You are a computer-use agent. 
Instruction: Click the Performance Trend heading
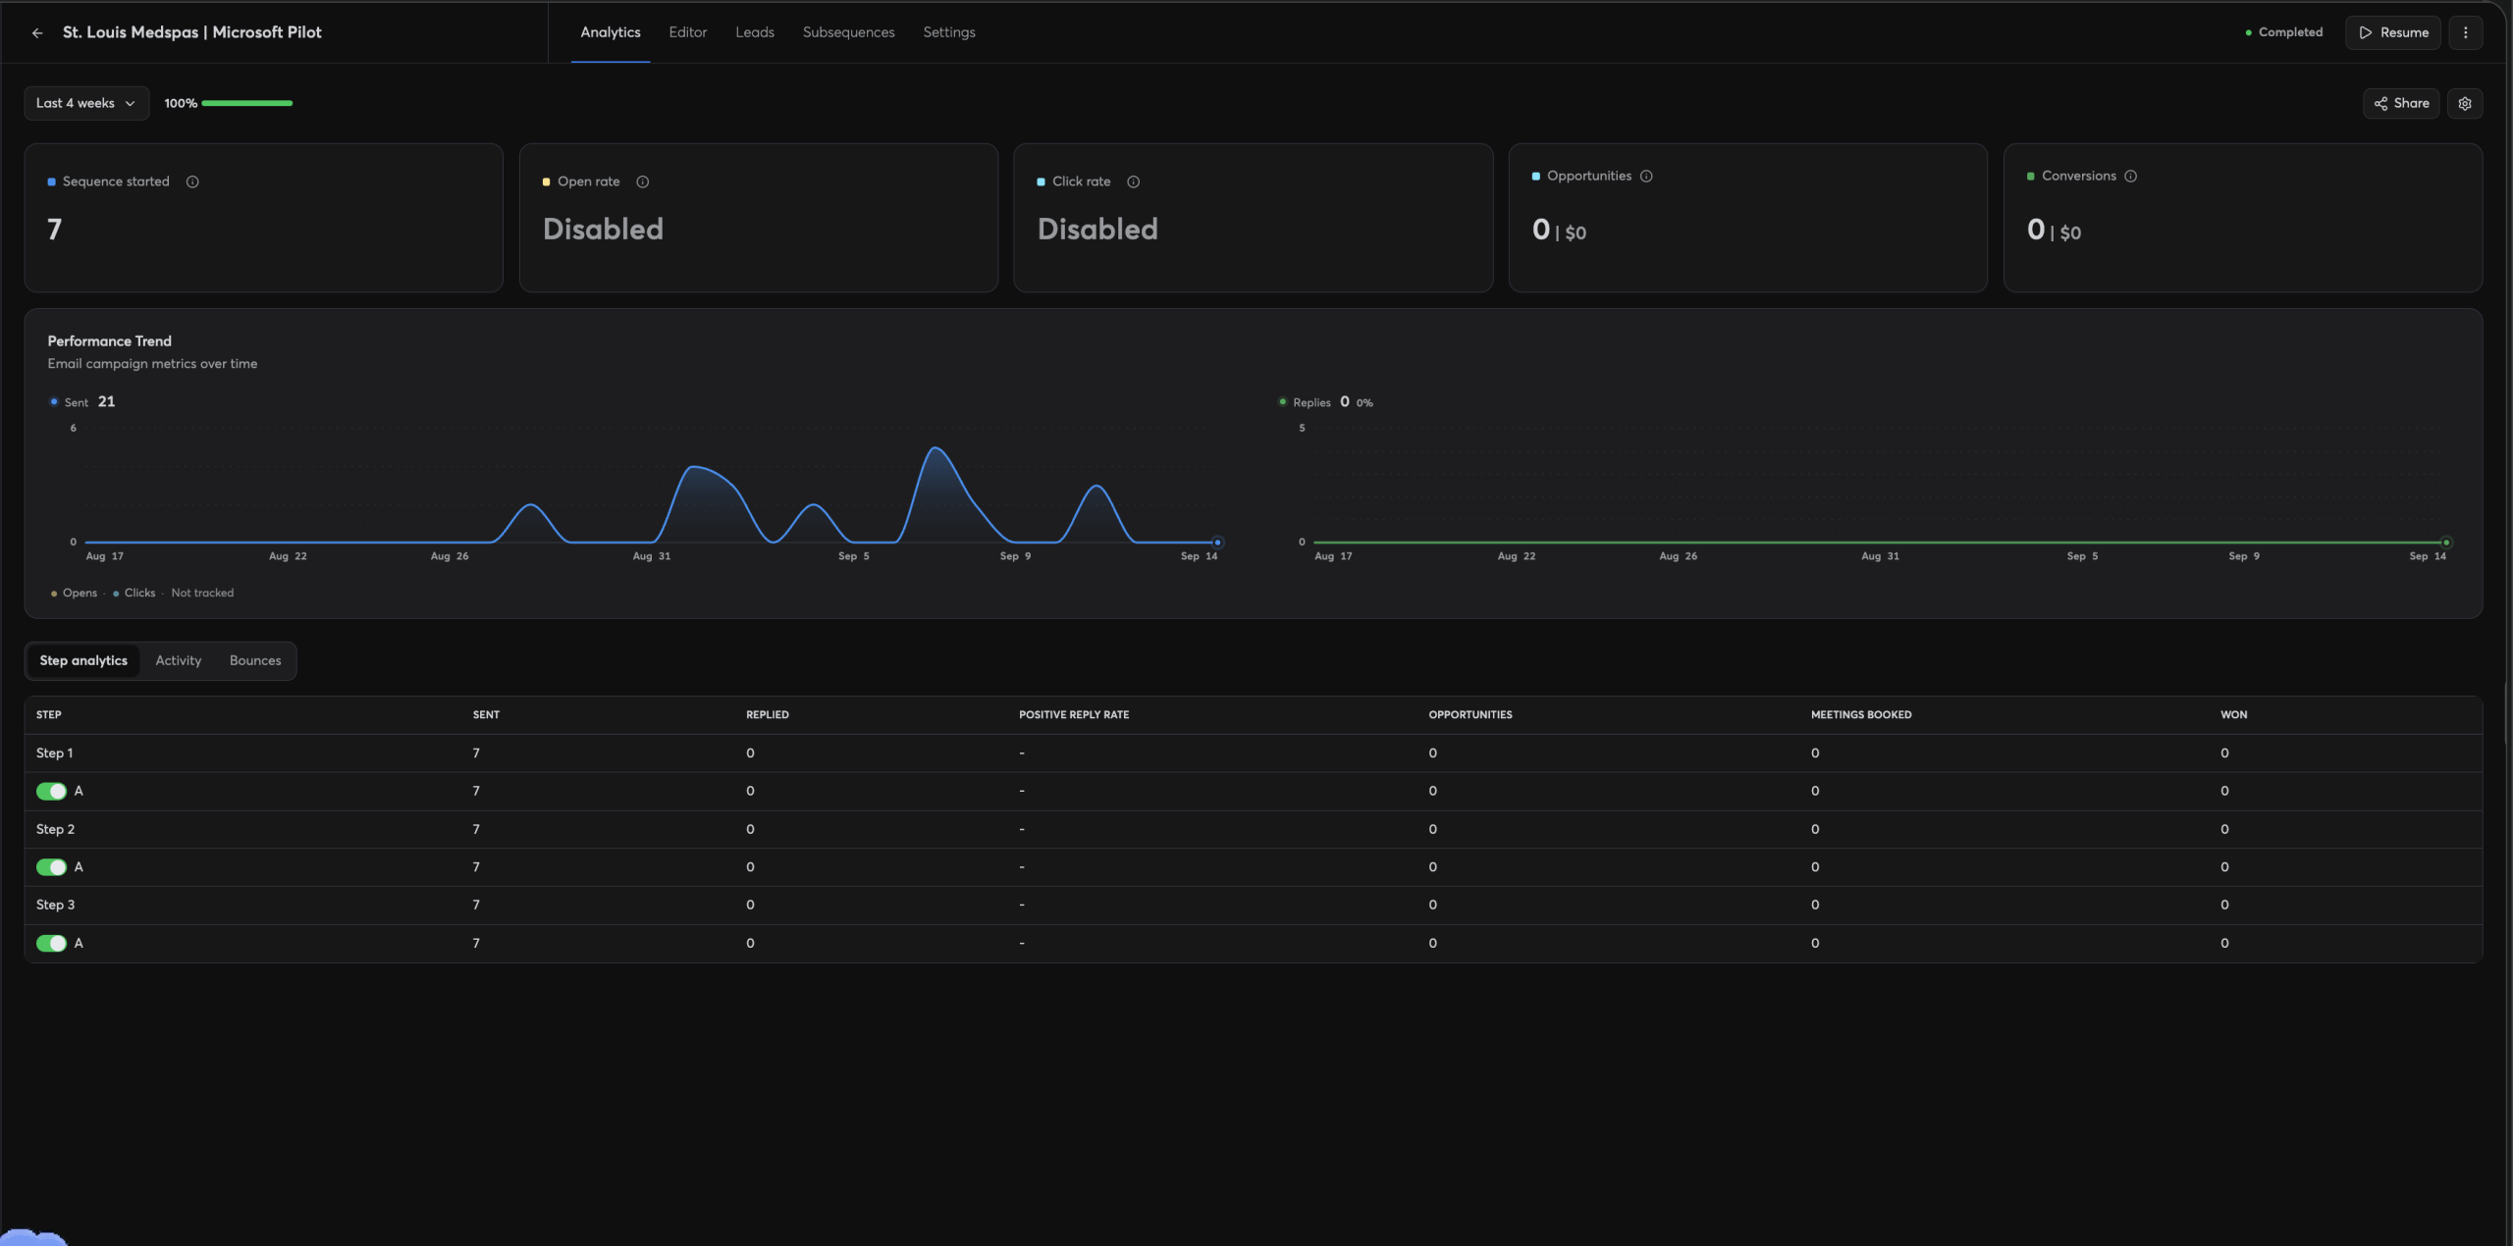coord(110,341)
